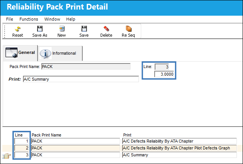Click the Line sequence field showing 3.0000
Screen dimensions: 243x164
pyautogui.click(x=164, y=74)
